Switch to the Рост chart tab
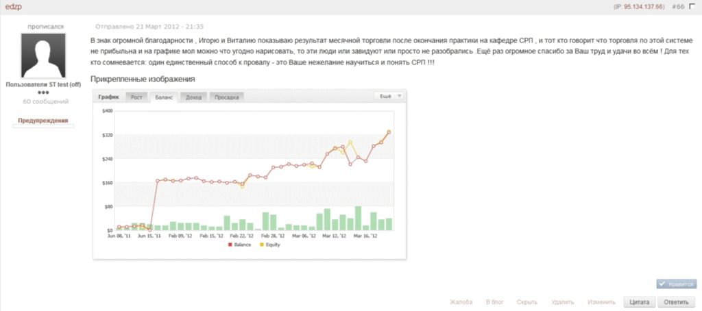 point(136,97)
